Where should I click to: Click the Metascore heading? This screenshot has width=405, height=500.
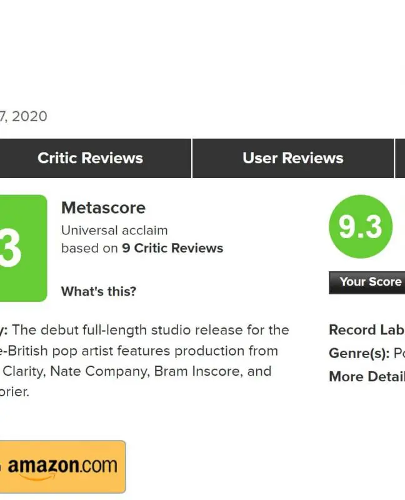point(103,207)
